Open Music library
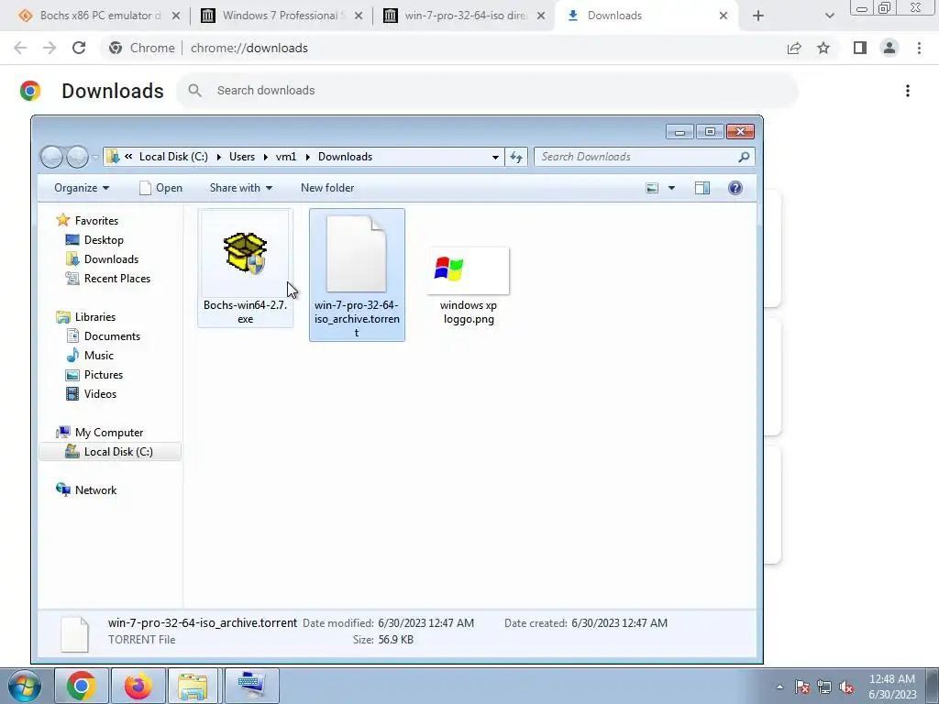Viewport: 939px width, 704px height. [x=98, y=356]
